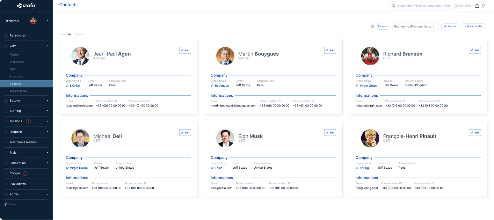Open the Tesla organization link
The height and width of the screenshot is (220, 494).
(x=217, y=168)
